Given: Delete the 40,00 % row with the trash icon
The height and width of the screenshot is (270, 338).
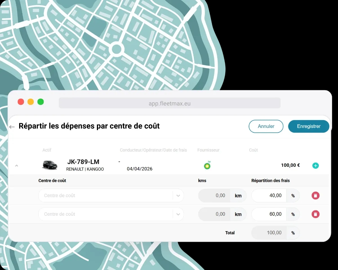Looking at the screenshot, I should pos(315,195).
